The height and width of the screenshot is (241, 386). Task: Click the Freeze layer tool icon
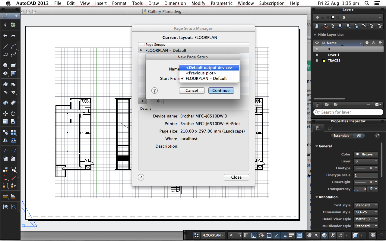[356, 26]
